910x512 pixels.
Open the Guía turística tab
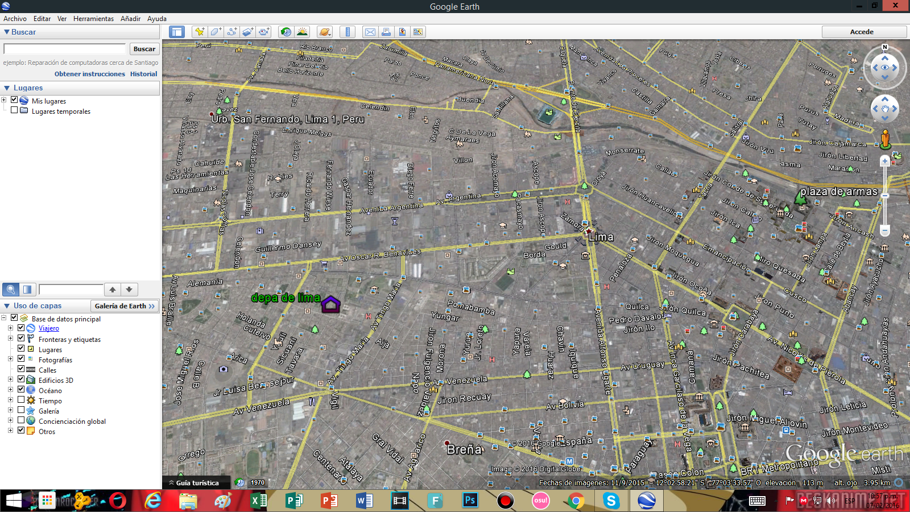coord(195,482)
